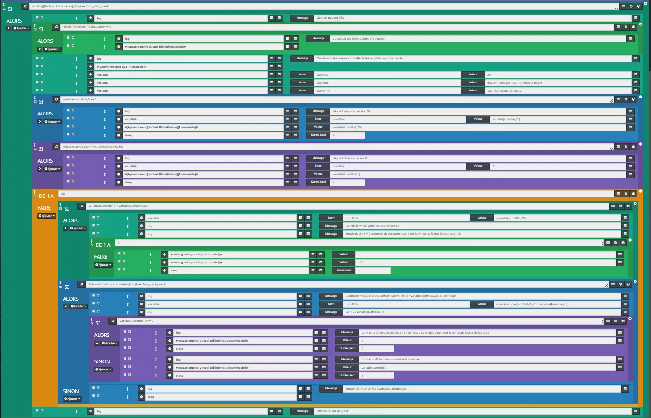
Task: Click the drag arrows handle of the stop action
Action: pyautogui.click(x=127, y=397)
